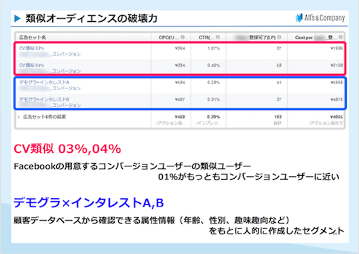Select the 0.28% CTR value
The width and height of the screenshot is (359, 254).
[214, 82]
